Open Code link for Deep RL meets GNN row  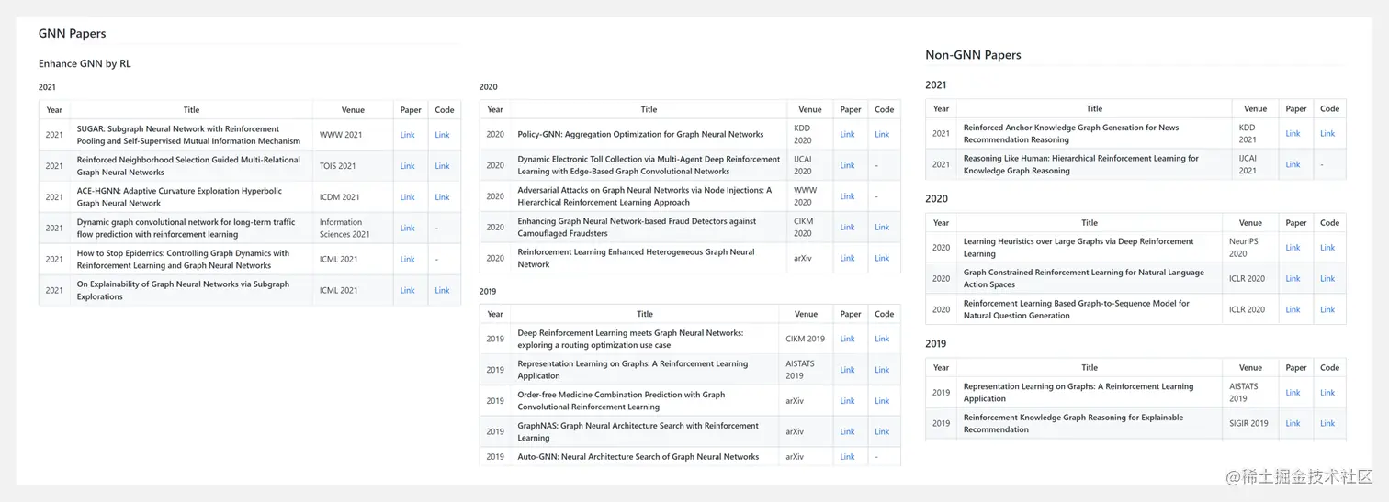pos(882,339)
